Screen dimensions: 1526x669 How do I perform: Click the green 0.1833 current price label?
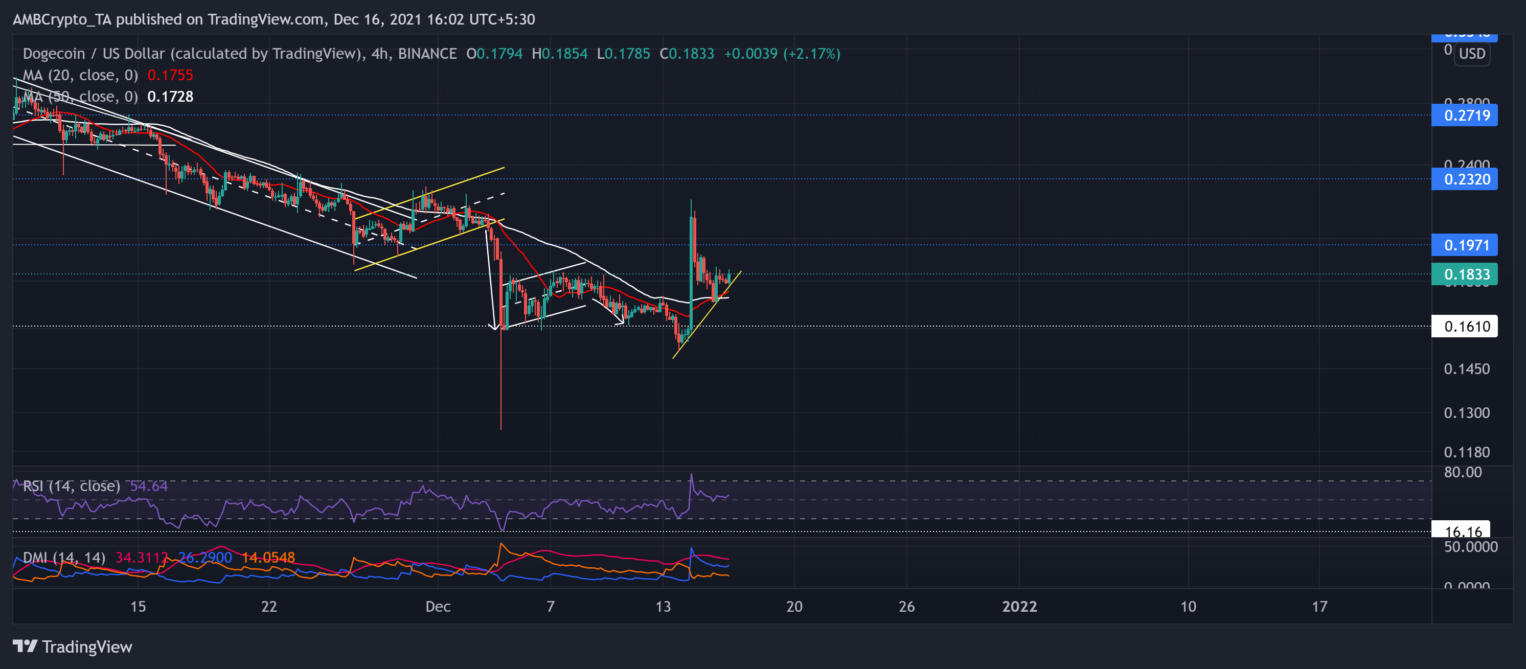(x=1464, y=274)
